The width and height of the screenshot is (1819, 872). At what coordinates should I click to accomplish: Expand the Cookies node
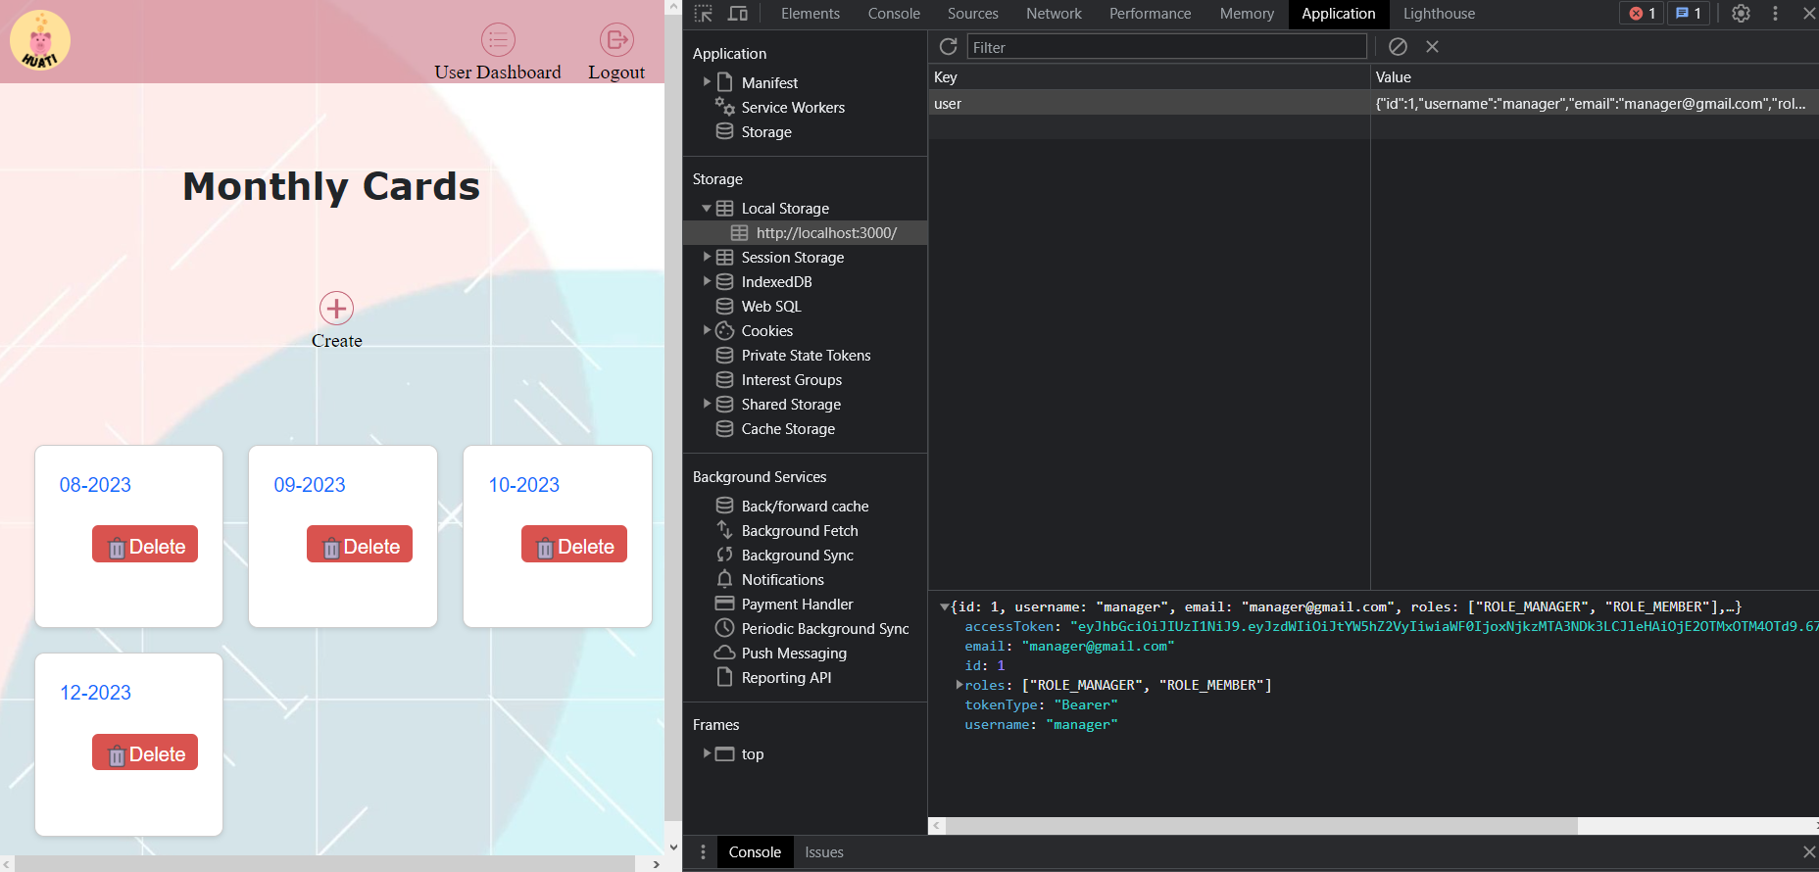point(707,330)
